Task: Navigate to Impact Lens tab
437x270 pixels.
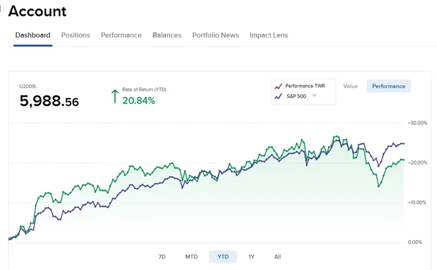Action: click(x=268, y=35)
